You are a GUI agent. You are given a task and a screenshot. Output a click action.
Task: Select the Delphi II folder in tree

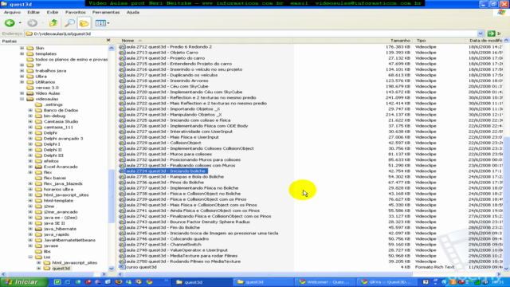[53, 150]
